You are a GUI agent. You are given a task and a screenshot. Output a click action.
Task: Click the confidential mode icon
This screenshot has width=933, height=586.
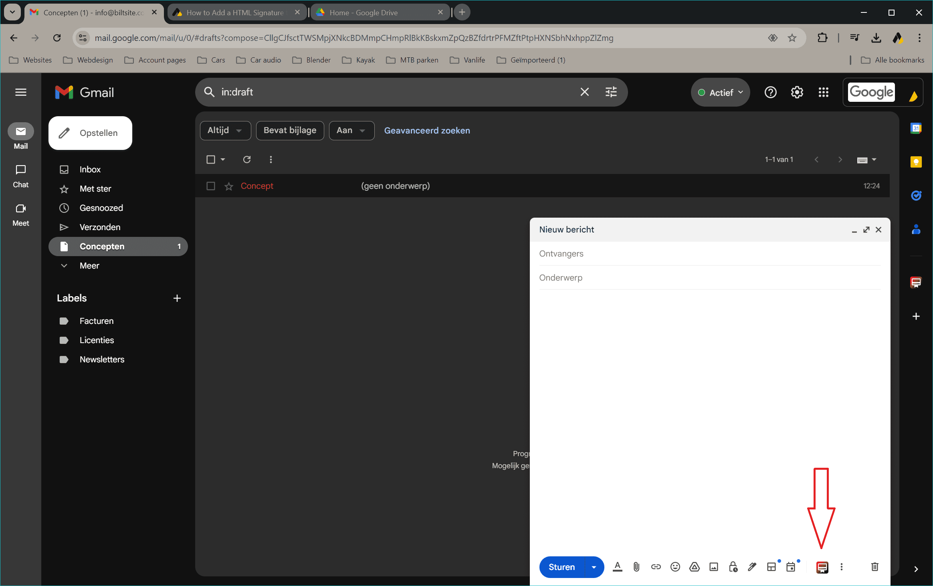(733, 566)
